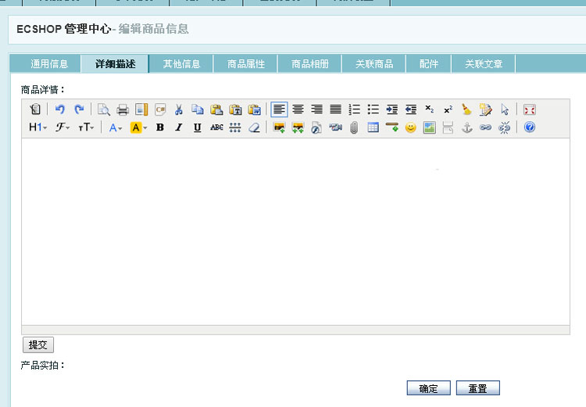Toggle HTML source code view
The height and width of the screenshot is (407, 586).
coord(35,109)
